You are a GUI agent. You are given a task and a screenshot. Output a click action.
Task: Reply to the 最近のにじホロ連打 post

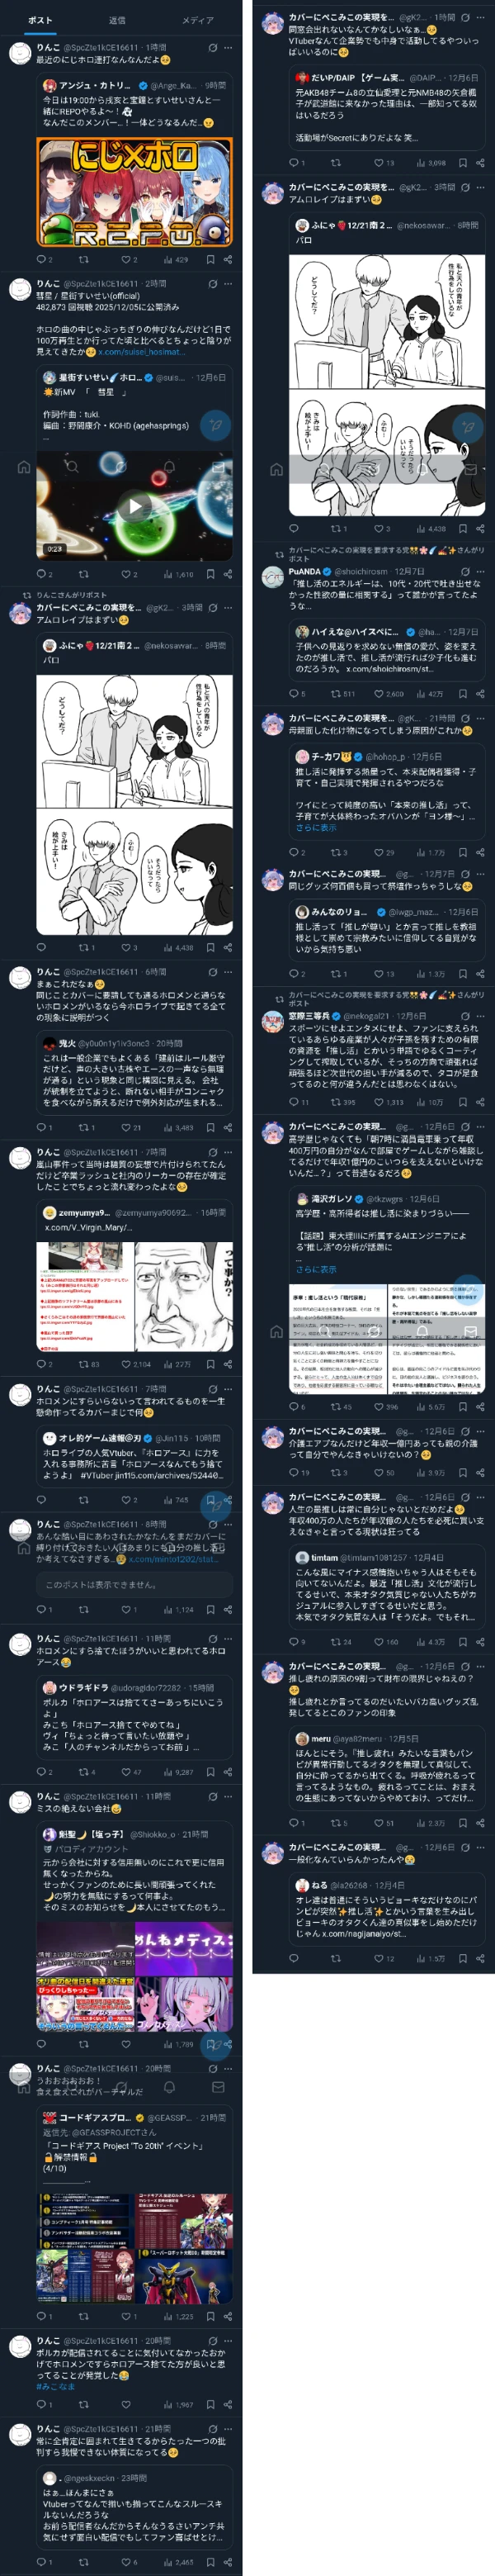point(43,259)
